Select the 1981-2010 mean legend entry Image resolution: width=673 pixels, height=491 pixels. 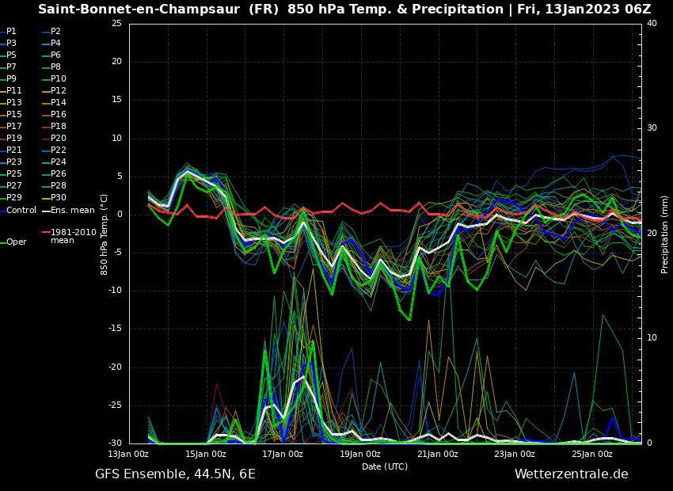click(x=73, y=236)
